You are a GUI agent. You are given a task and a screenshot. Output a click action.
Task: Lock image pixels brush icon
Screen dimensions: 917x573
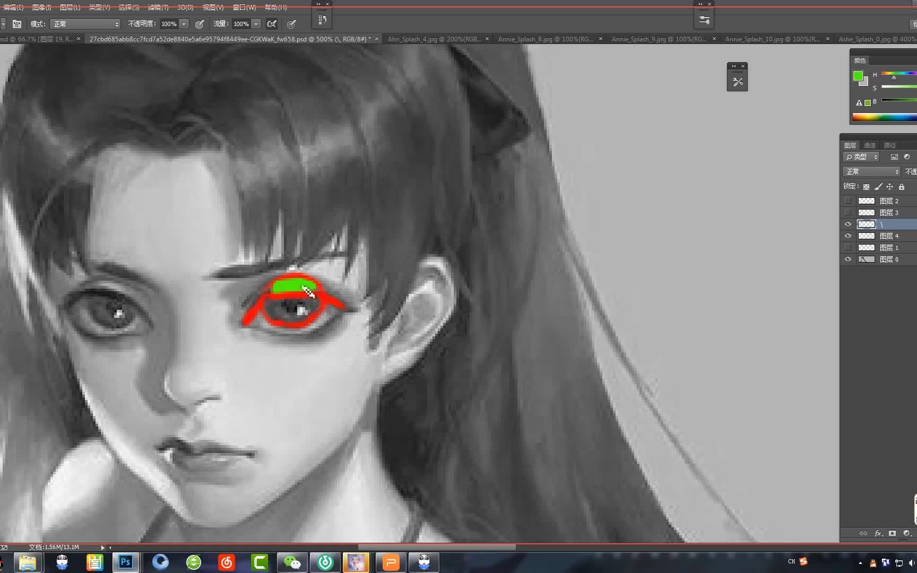tap(878, 187)
